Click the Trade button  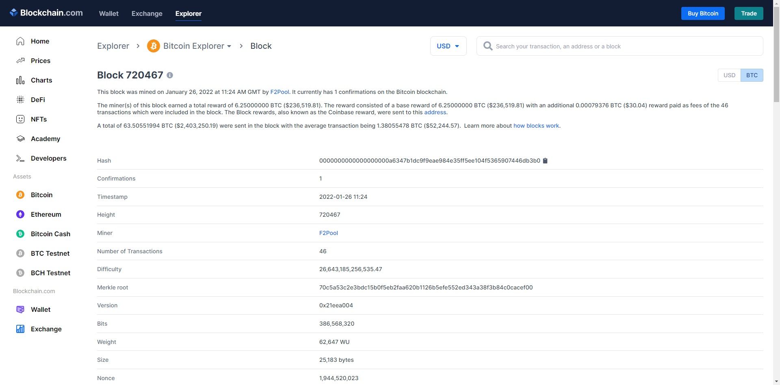click(749, 13)
